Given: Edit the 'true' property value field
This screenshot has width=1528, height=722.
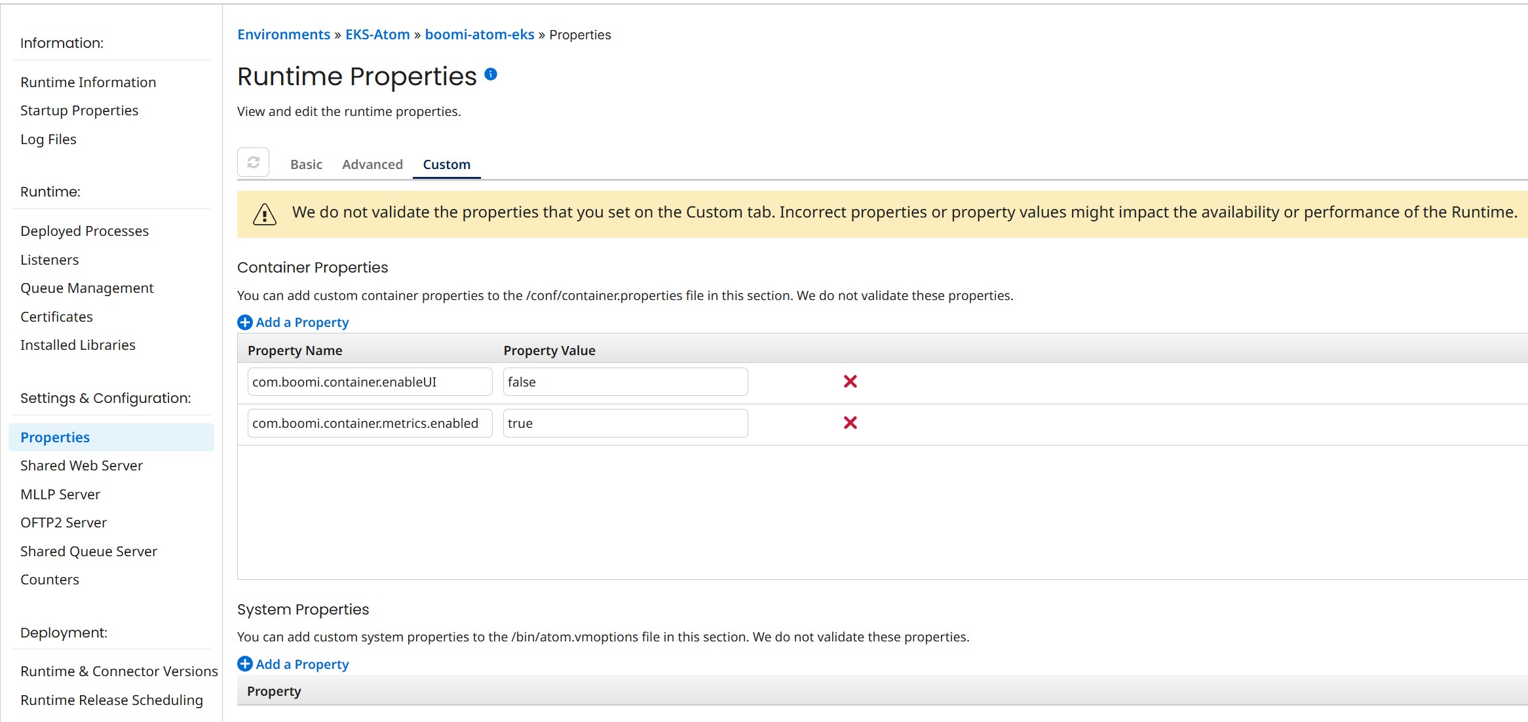Looking at the screenshot, I should click(x=625, y=423).
